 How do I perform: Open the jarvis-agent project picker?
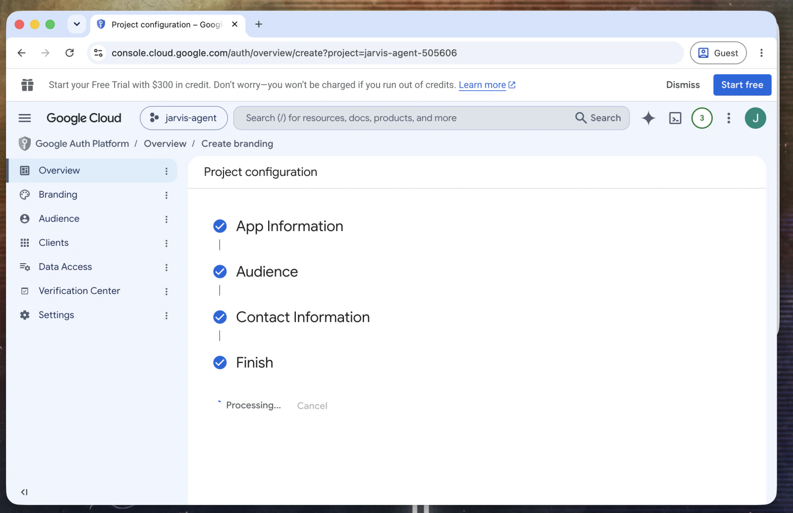click(184, 118)
